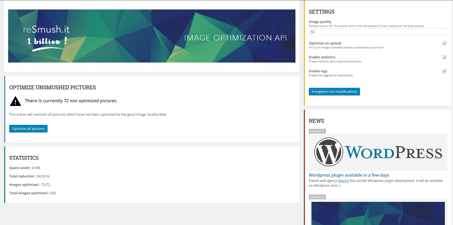Screen dimensions: 453x225
Task: Toggle the Enable logs checkbox
Action: [444, 71]
